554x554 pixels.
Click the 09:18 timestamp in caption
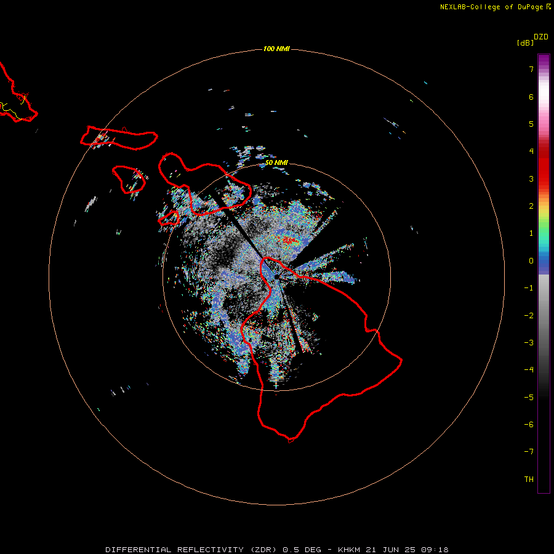click(x=435, y=550)
